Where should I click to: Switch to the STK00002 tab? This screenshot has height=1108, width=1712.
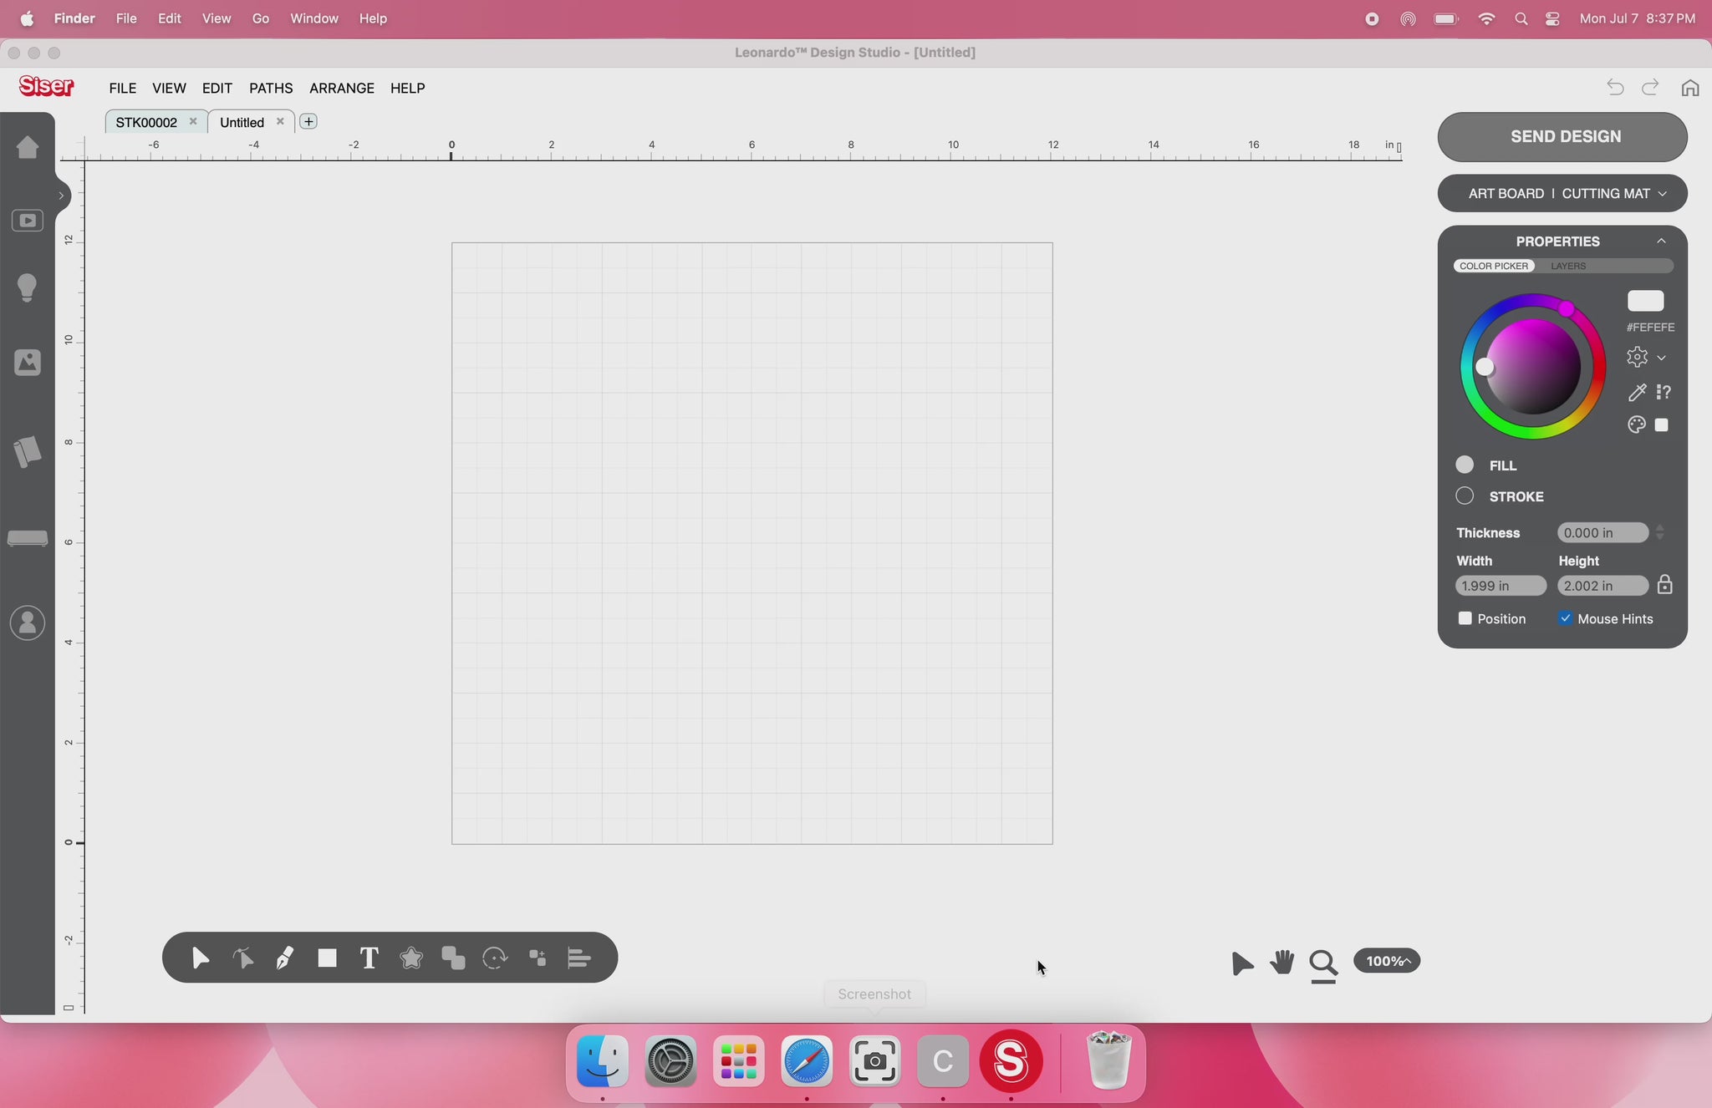[x=146, y=122]
